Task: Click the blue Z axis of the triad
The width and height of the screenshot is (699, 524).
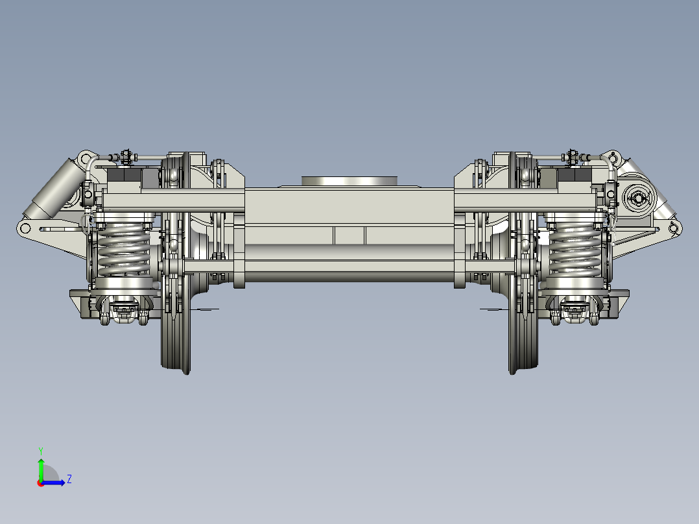Action: [54, 482]
